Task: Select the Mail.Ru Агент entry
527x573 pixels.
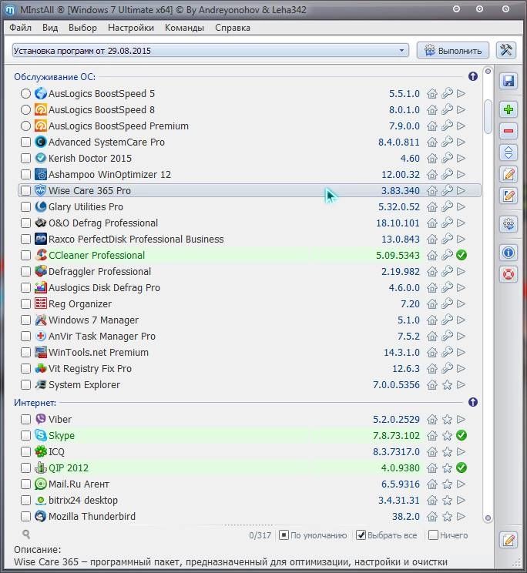Action: [x=79, y=484]
